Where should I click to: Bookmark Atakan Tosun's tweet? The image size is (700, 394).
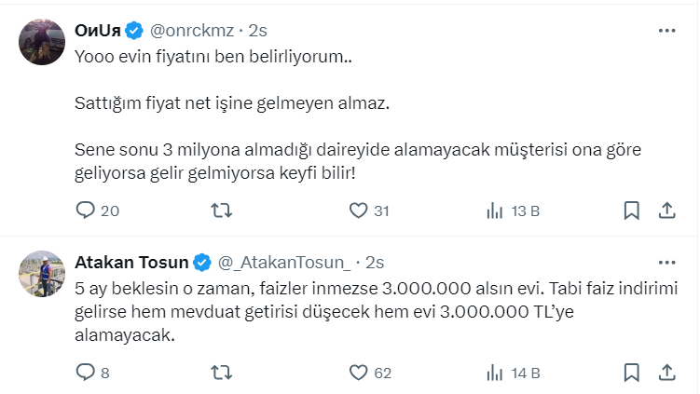[x=631, y=374]
